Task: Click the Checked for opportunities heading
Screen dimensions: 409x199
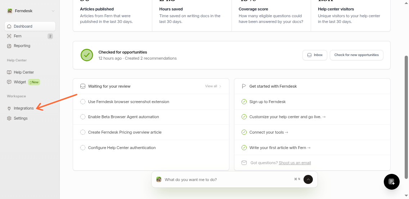Action: click(123, 52)
